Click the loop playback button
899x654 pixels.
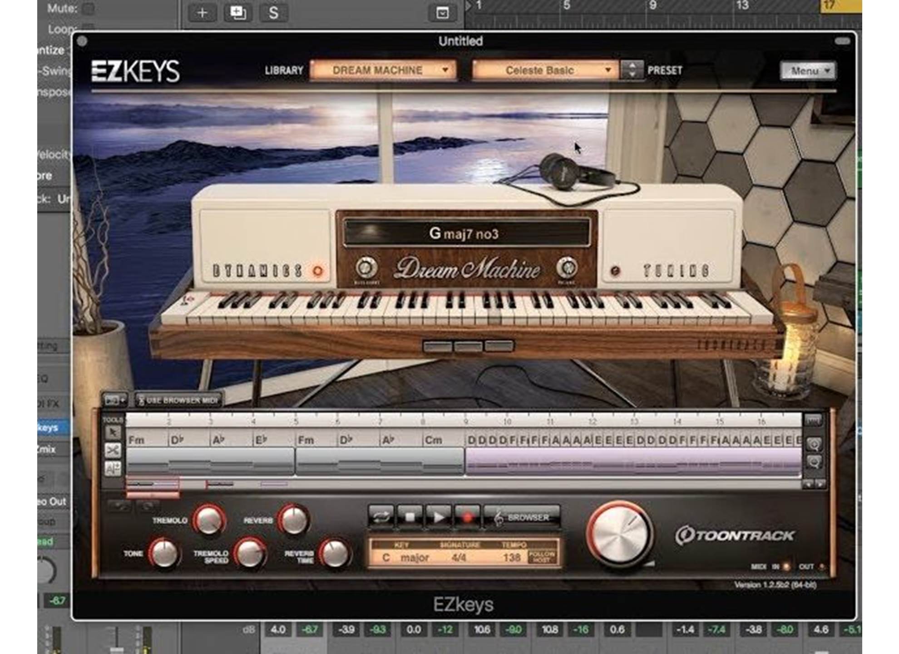pyautogui.click(x=381, y=517)
